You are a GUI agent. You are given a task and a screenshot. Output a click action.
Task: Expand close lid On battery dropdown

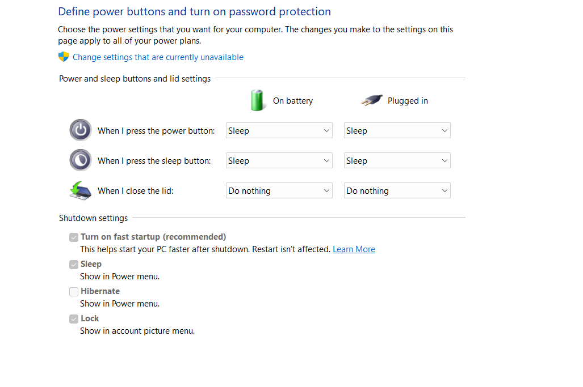279,190
